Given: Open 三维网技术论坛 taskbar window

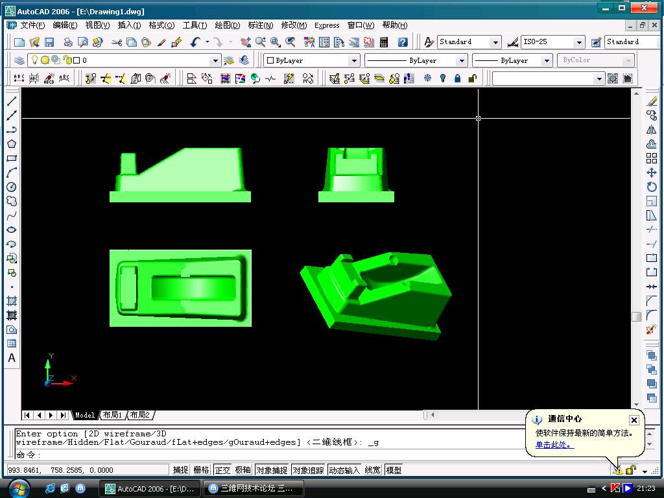Looking at the screenshot, I should click(x=254, y=488).
